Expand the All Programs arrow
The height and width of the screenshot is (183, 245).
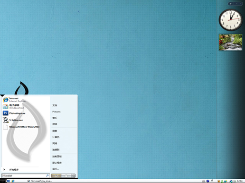(x=4, y=169)
